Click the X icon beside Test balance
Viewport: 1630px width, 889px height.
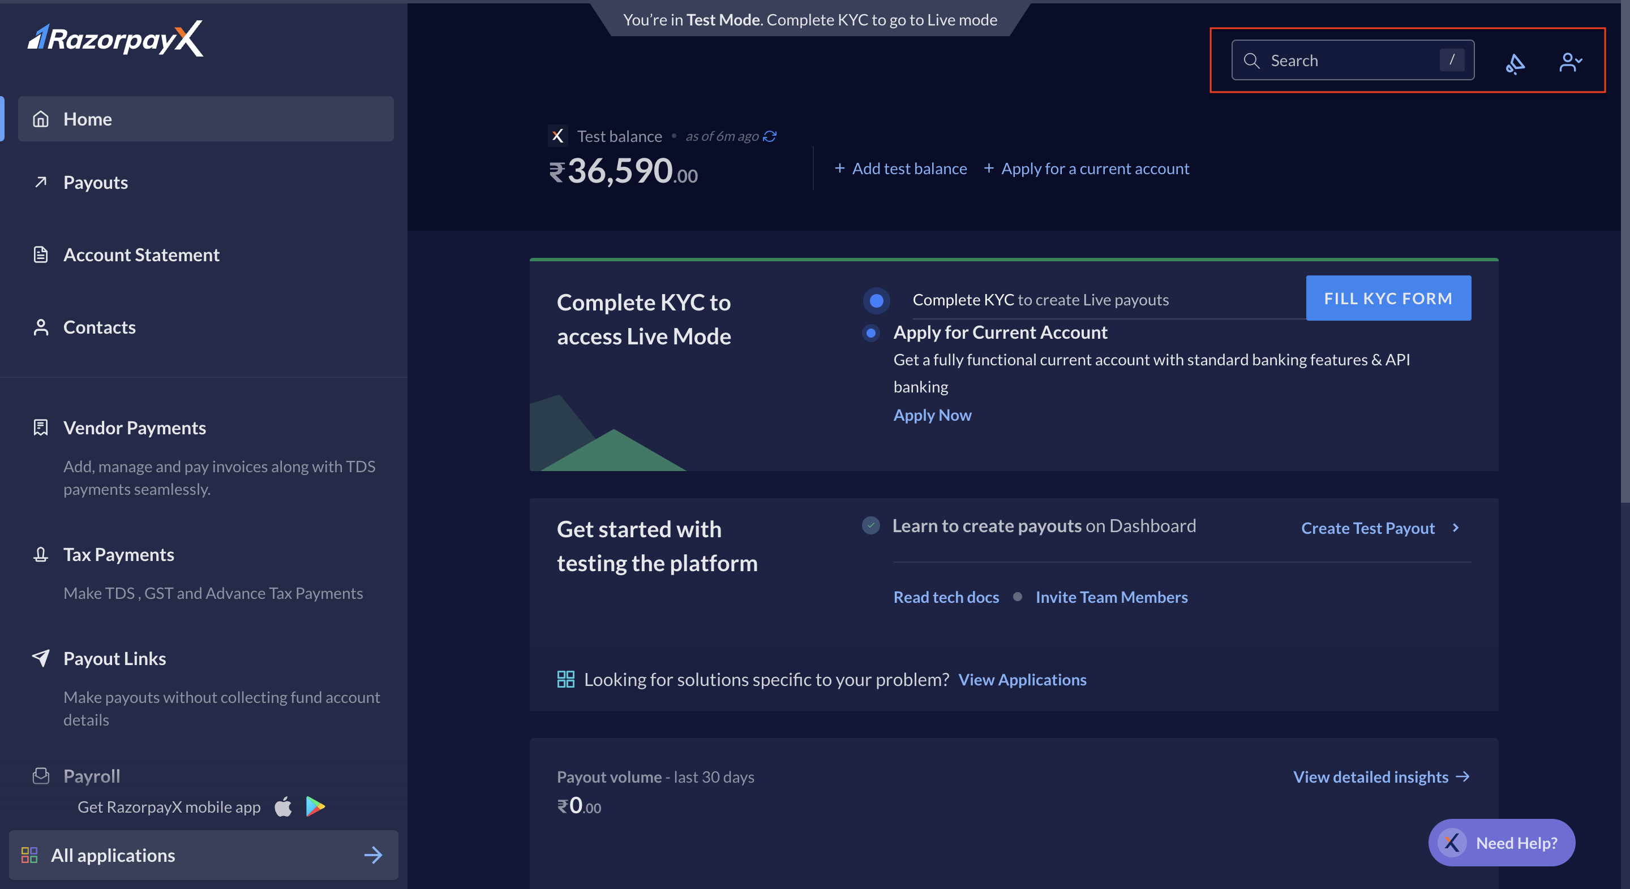click(557, 136)
